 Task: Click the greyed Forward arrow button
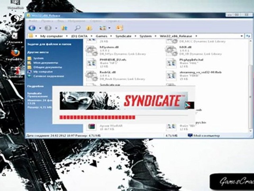point(48,28)
